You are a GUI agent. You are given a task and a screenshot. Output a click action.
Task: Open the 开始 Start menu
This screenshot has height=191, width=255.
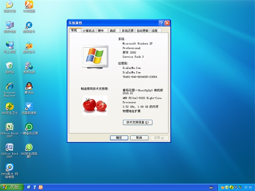[11, 187]
